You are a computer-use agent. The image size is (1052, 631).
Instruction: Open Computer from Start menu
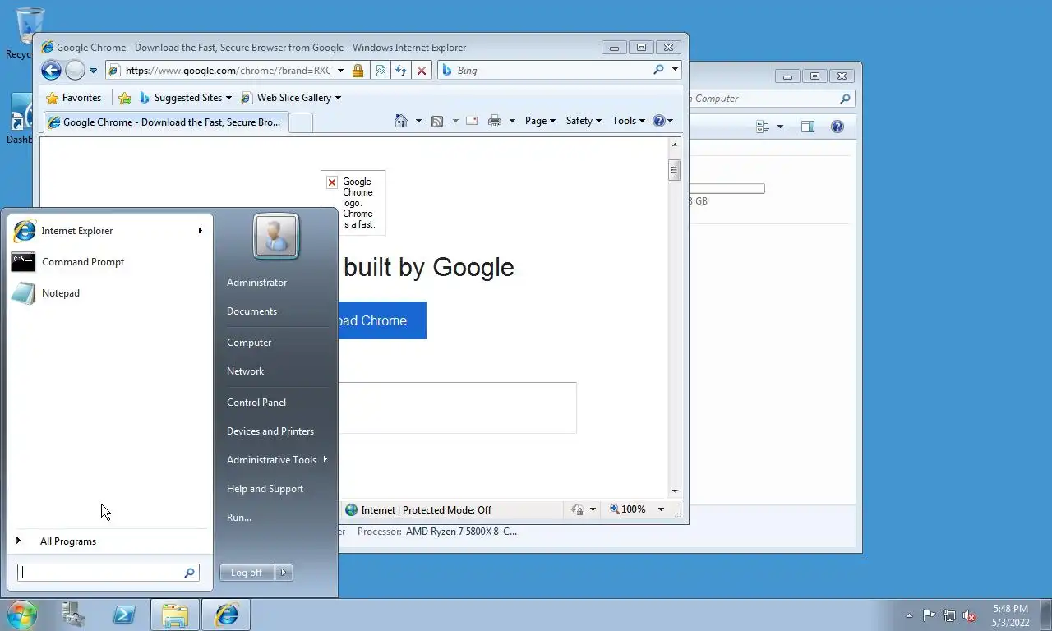click(249, 343)
